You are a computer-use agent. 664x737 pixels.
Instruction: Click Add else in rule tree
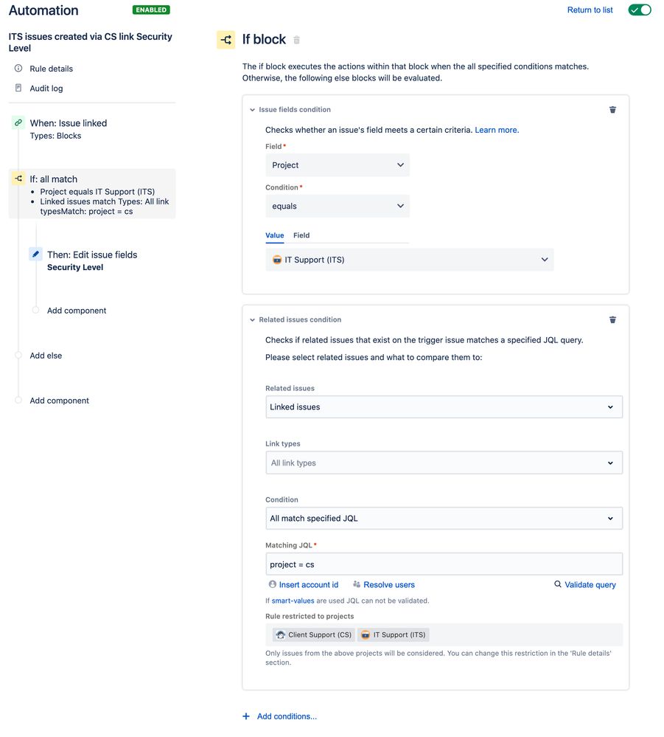46,356
